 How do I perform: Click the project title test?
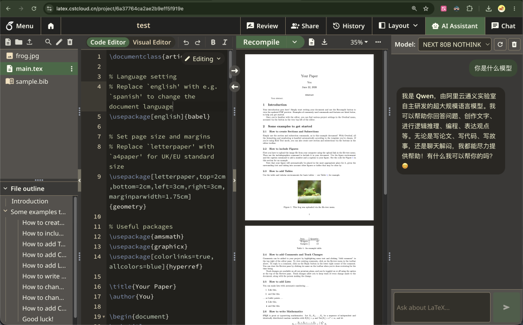tap(143, 26)
